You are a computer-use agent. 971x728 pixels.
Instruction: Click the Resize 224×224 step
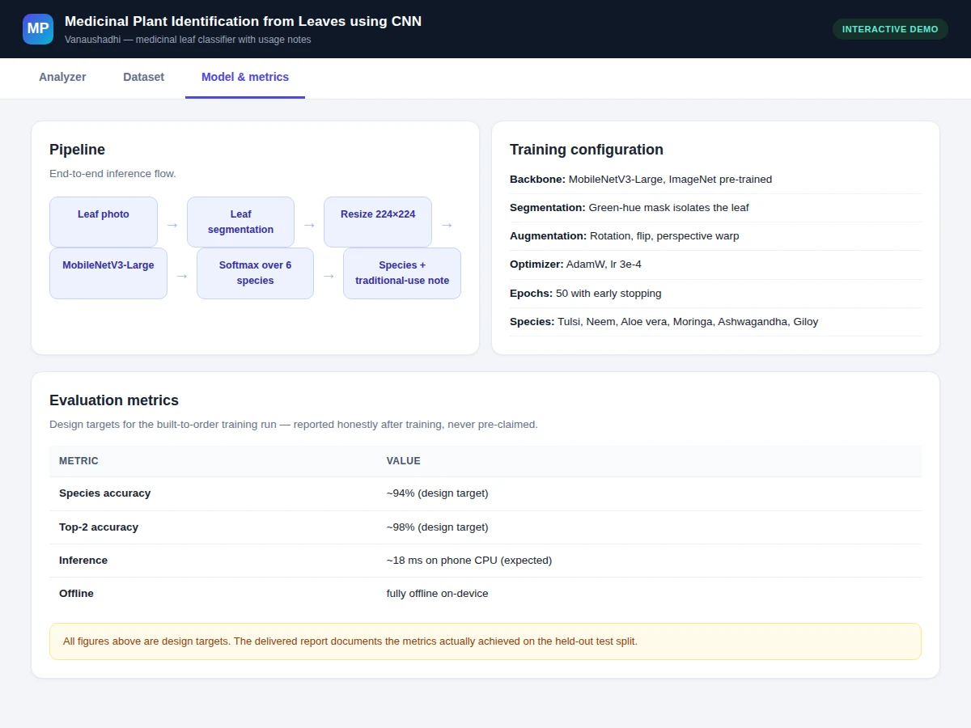click(378, 222)
